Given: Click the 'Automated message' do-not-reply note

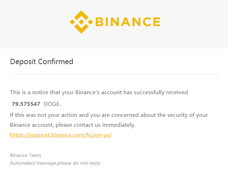Looking at the screenshot, I should point(55,163).
